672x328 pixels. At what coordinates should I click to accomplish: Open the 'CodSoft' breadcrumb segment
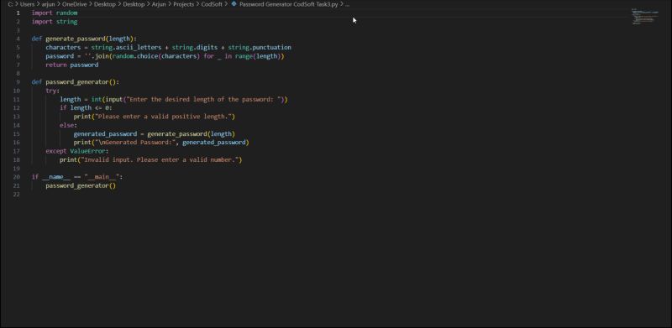click(212, 4)
